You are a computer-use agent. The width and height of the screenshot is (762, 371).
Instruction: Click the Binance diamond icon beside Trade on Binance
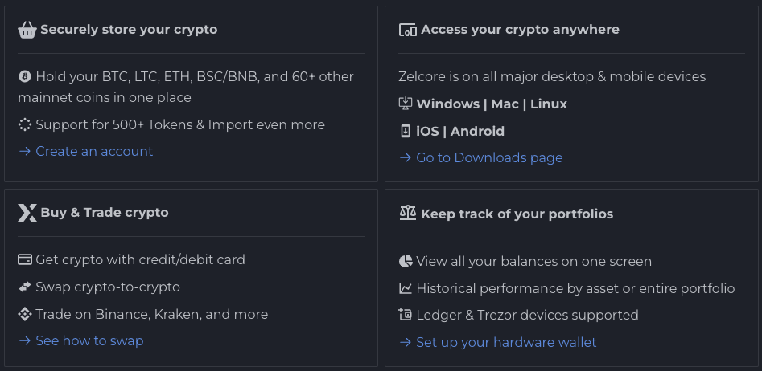click(25, 314)
